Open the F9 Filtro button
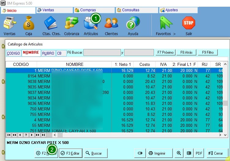Image resolution: width=230 pixels, height=161 pixels. coord(208,52)
